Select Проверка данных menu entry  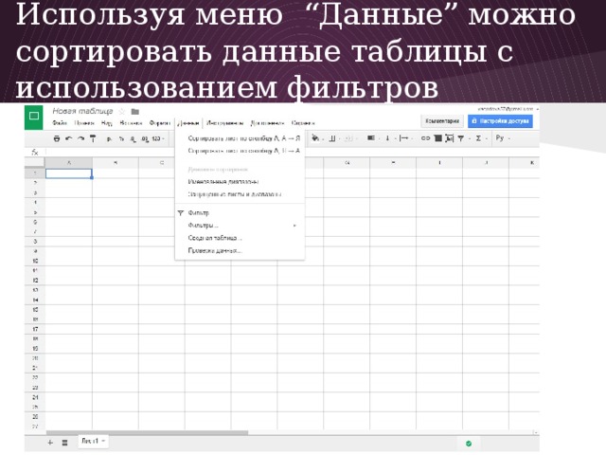coord(240,250)
